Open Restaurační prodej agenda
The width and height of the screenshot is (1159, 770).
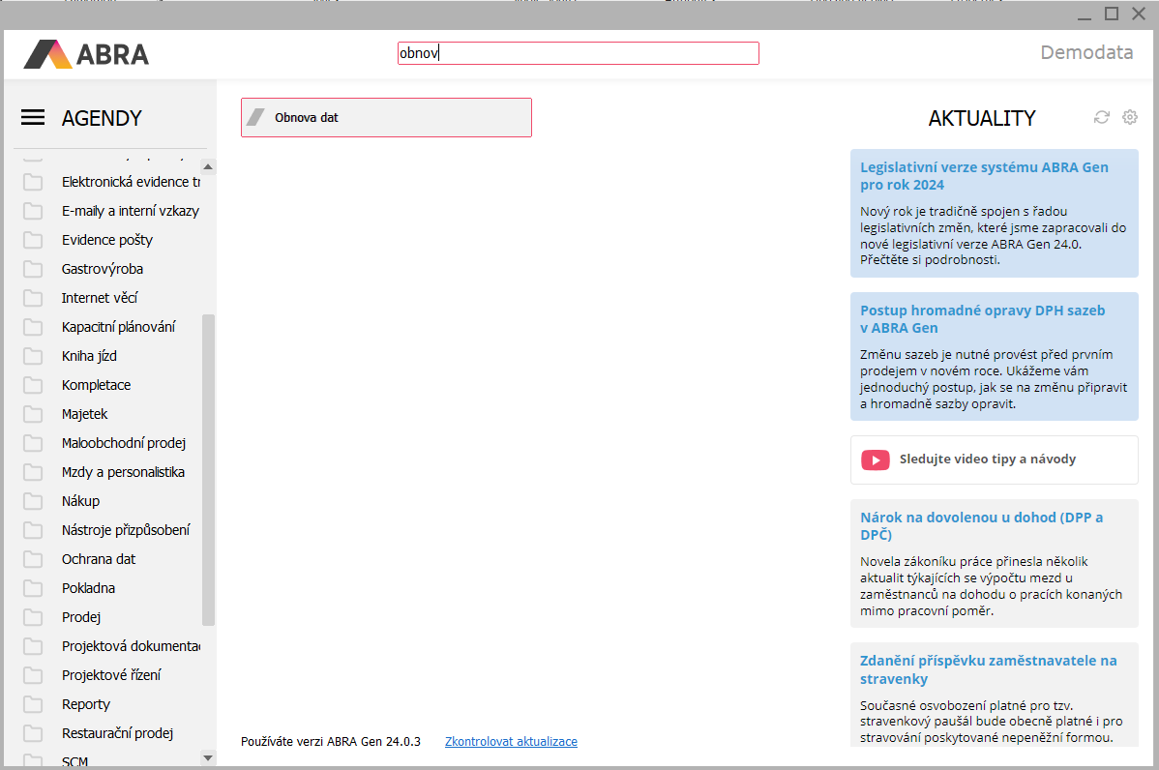pyautogui.click(x=117, y=733)
